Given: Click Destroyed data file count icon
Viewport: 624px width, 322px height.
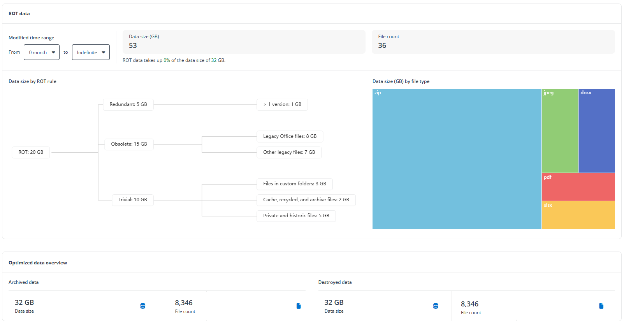Looking at the screenshot, I should point(601,306).
